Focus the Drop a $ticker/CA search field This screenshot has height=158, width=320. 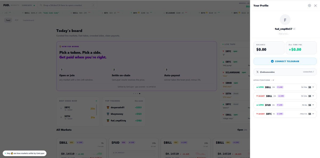coord(67,5)
